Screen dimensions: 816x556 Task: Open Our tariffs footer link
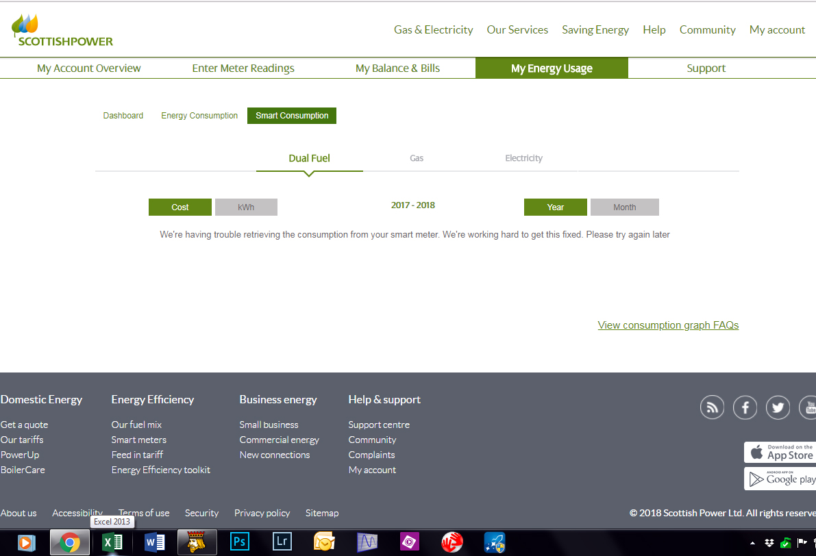pos(22,440)
